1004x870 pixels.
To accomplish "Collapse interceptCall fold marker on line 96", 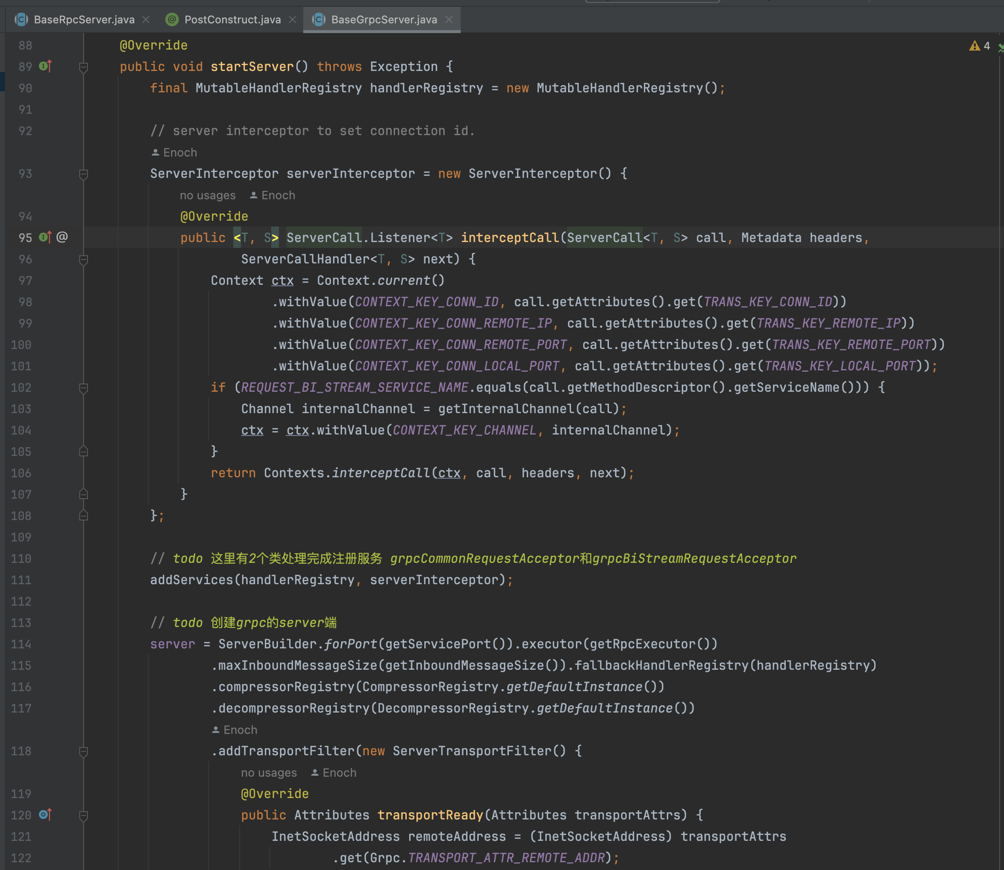I will (x=84, y=260).
